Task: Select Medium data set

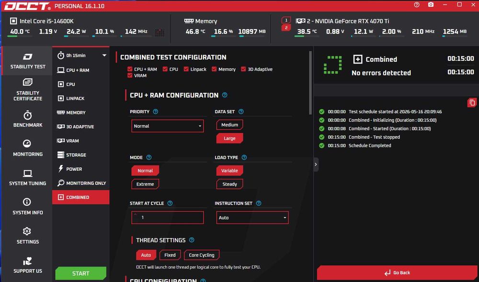Action: tap(230, 125)
